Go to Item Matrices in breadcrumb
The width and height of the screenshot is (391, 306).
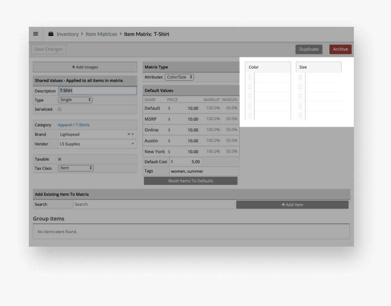[x=101, y=34]
